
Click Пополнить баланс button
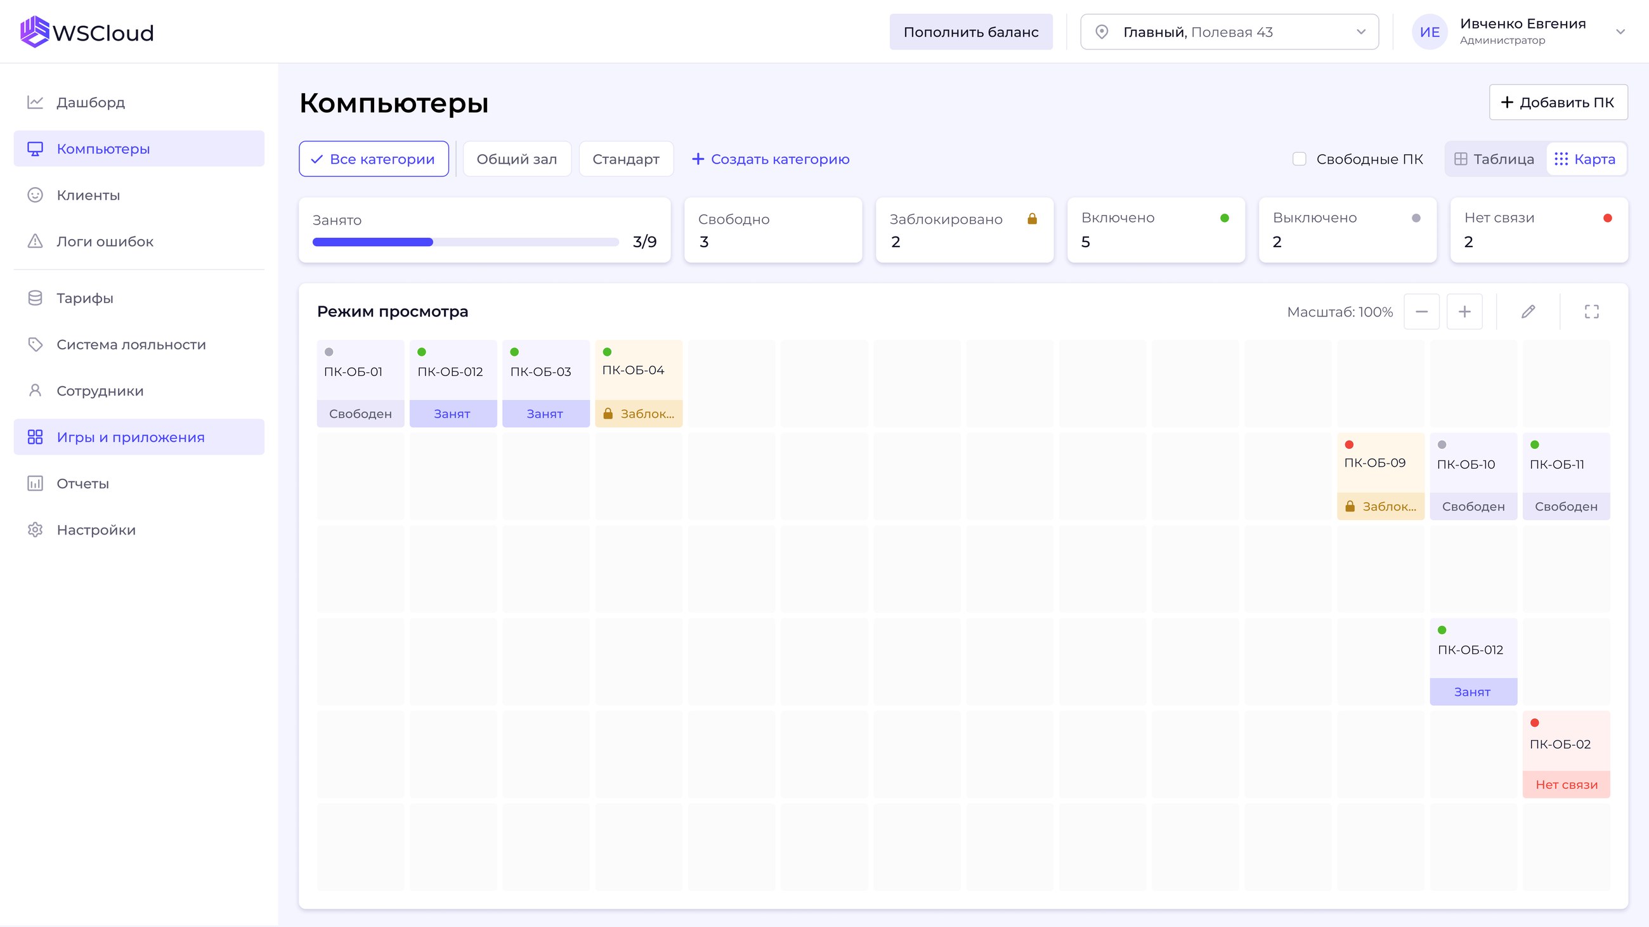(970, 32)
